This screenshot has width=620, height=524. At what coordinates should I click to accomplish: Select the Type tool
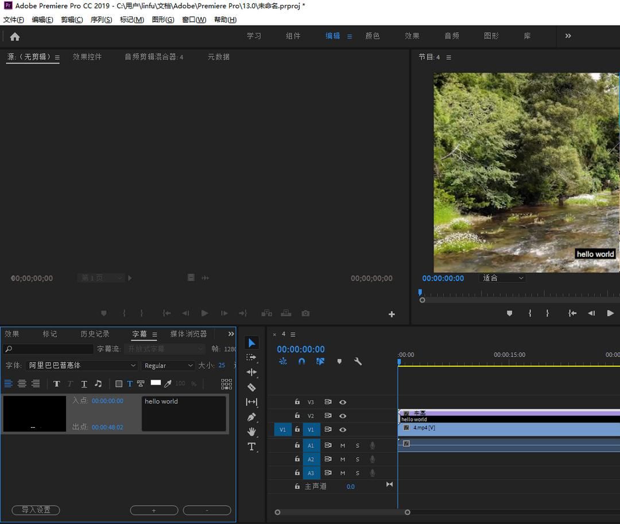pos(251,447)
